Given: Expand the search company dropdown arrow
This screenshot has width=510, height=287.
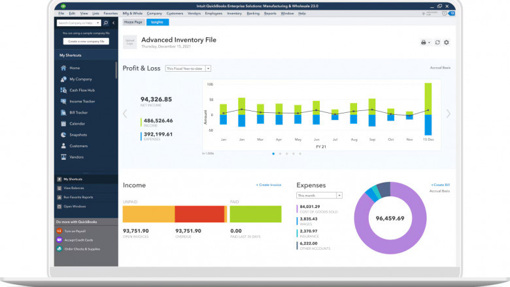Looking at the screenshot, I should coord(98,23).
